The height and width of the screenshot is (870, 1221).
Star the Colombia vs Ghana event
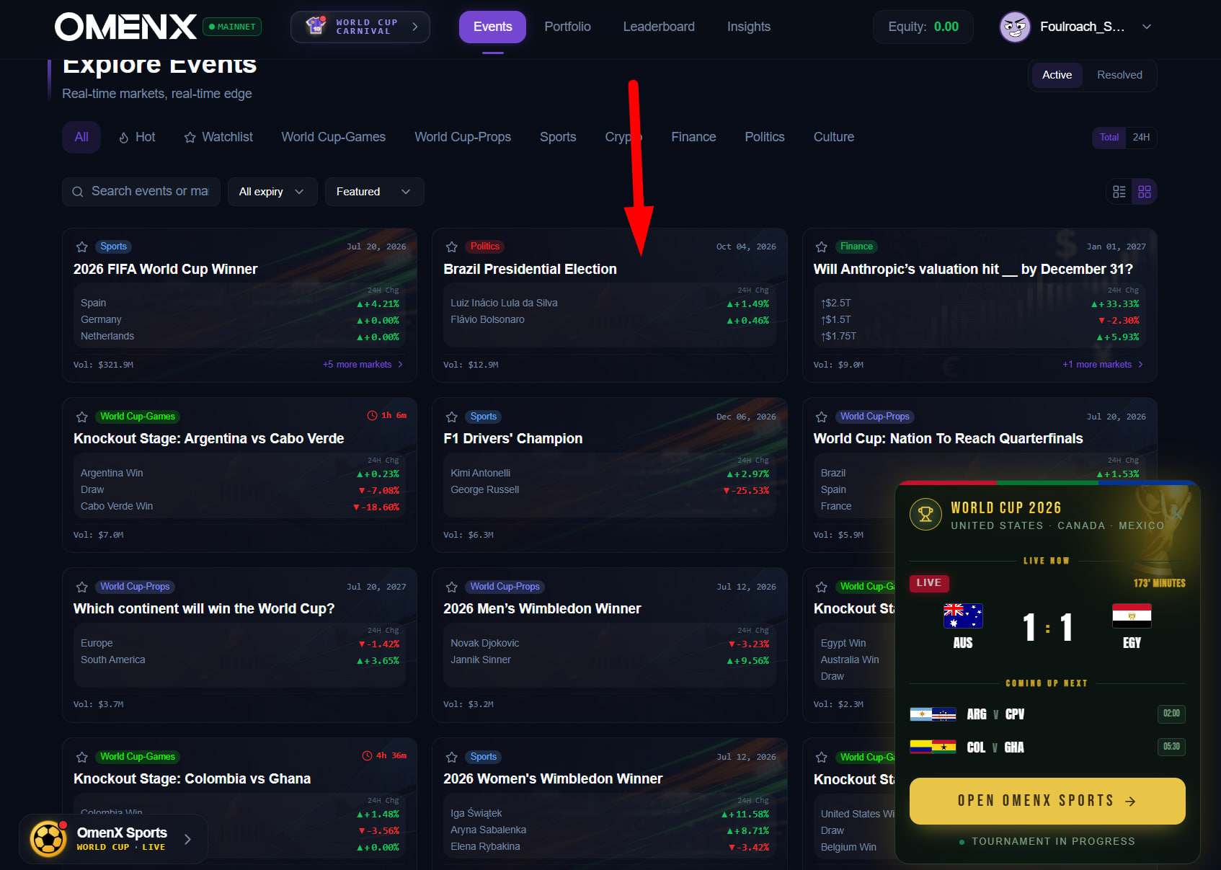(82, 757)
